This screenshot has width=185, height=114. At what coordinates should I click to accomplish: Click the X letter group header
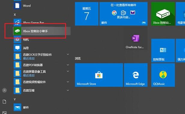[15, 15]
